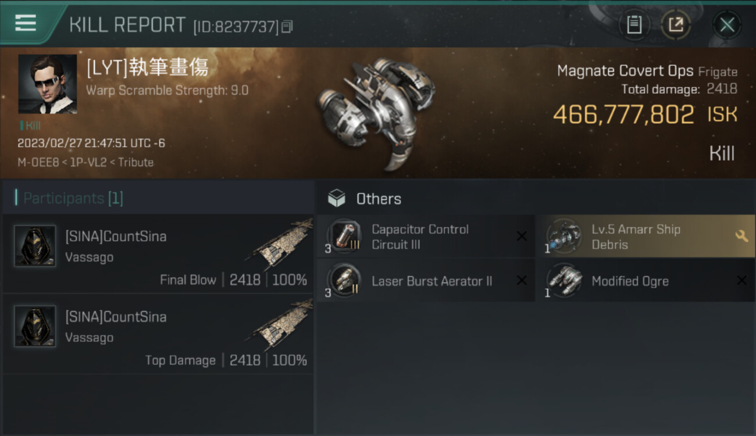The height and width of the screenshot is (436, 756).
Task: Click the X beside Modified Ogre
Action: point(741,281)
